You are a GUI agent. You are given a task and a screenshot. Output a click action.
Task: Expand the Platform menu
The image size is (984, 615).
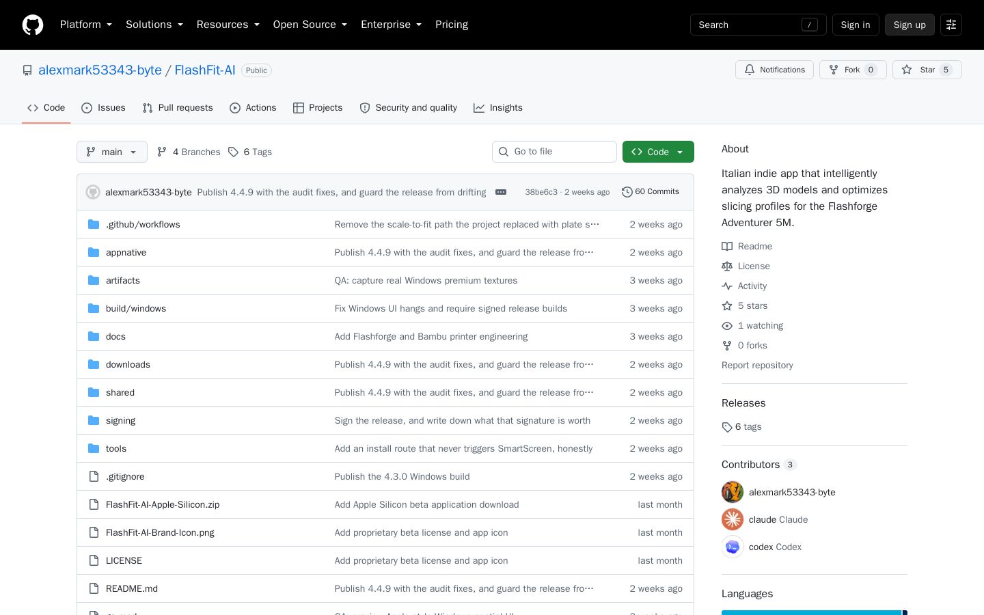(86, 25)
